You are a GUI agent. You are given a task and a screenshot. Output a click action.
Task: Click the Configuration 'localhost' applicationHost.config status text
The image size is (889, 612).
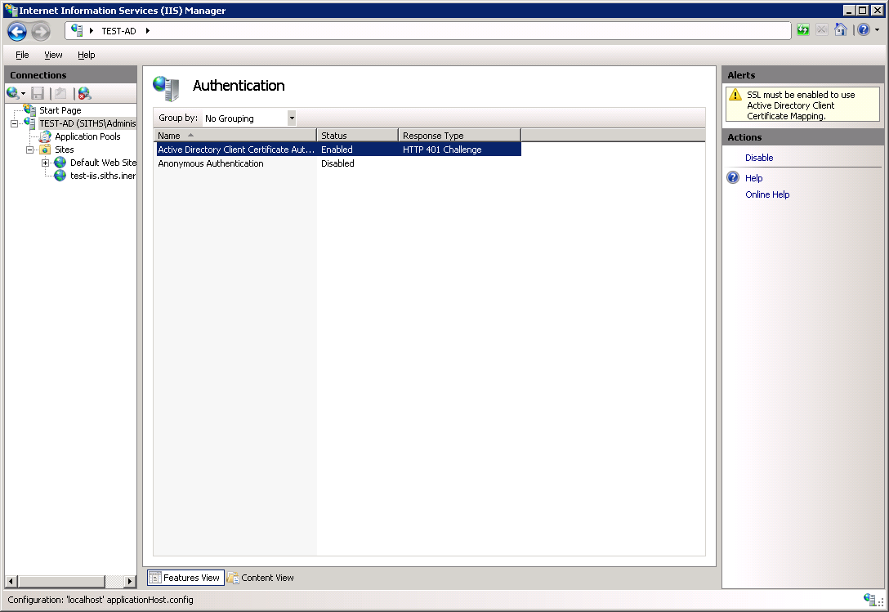click(x=101, y=600)
